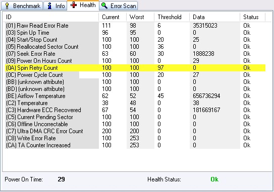274x192 pixels.
Task: Click the Info tab icon
Action: (50, 6)
